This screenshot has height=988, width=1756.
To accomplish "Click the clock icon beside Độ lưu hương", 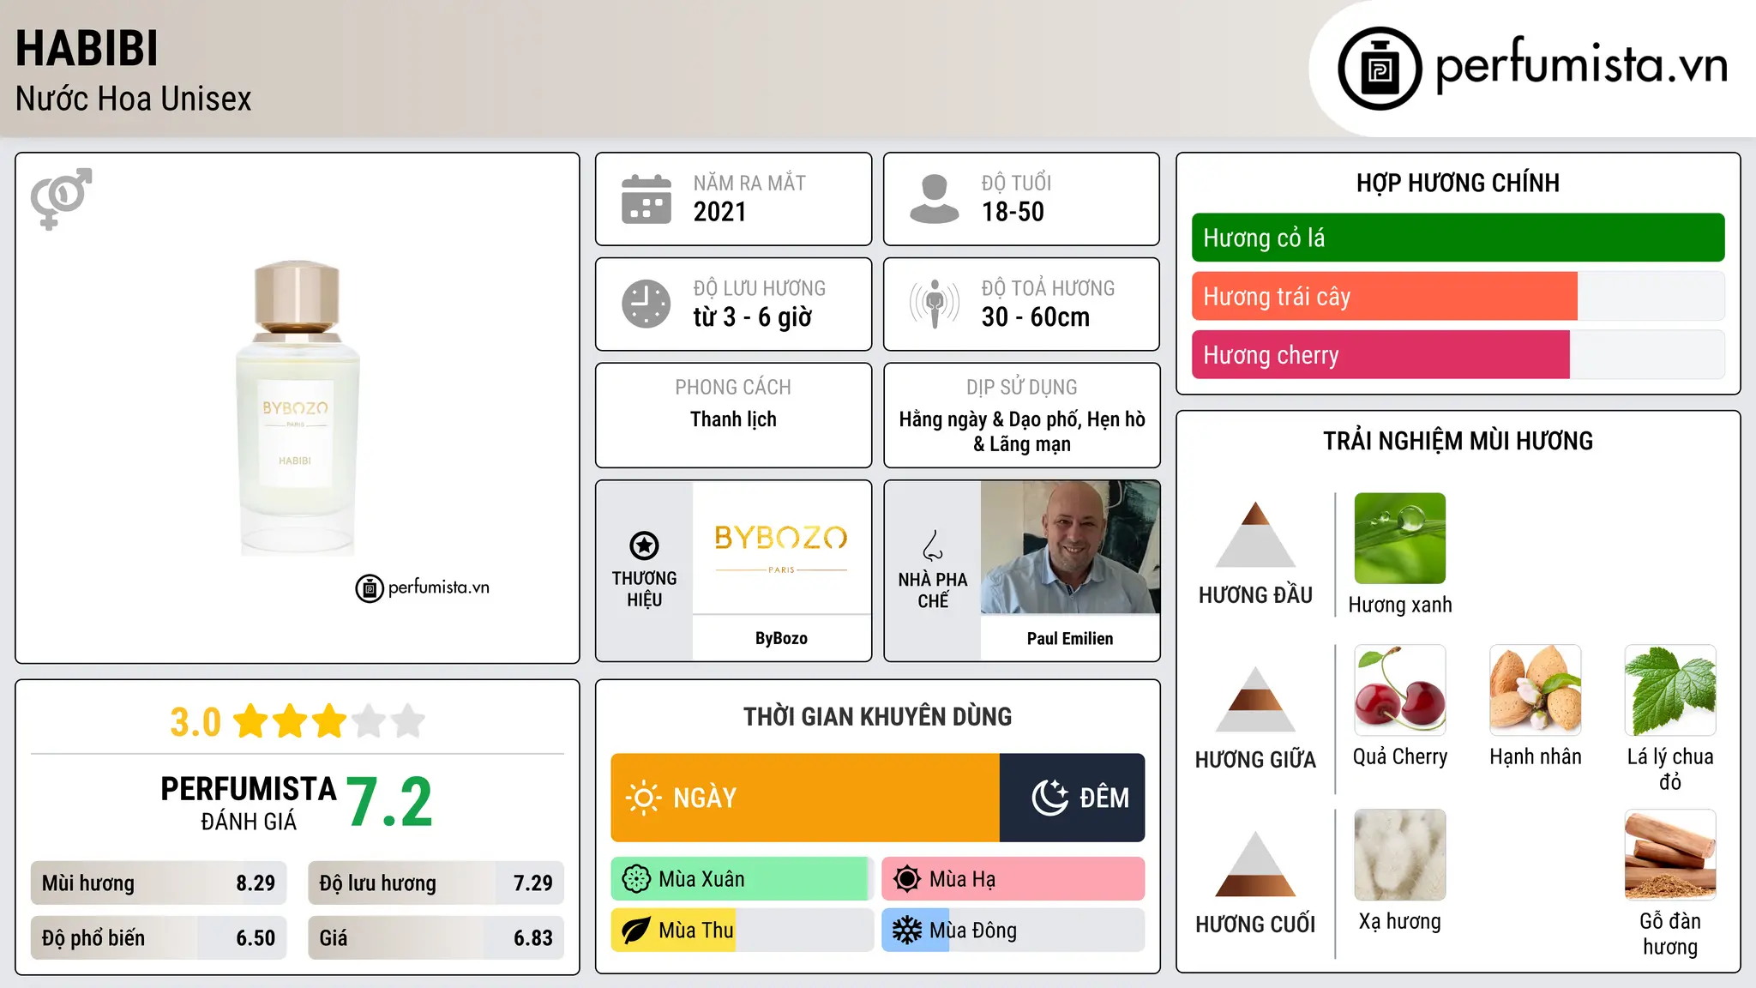I will 646,304.
